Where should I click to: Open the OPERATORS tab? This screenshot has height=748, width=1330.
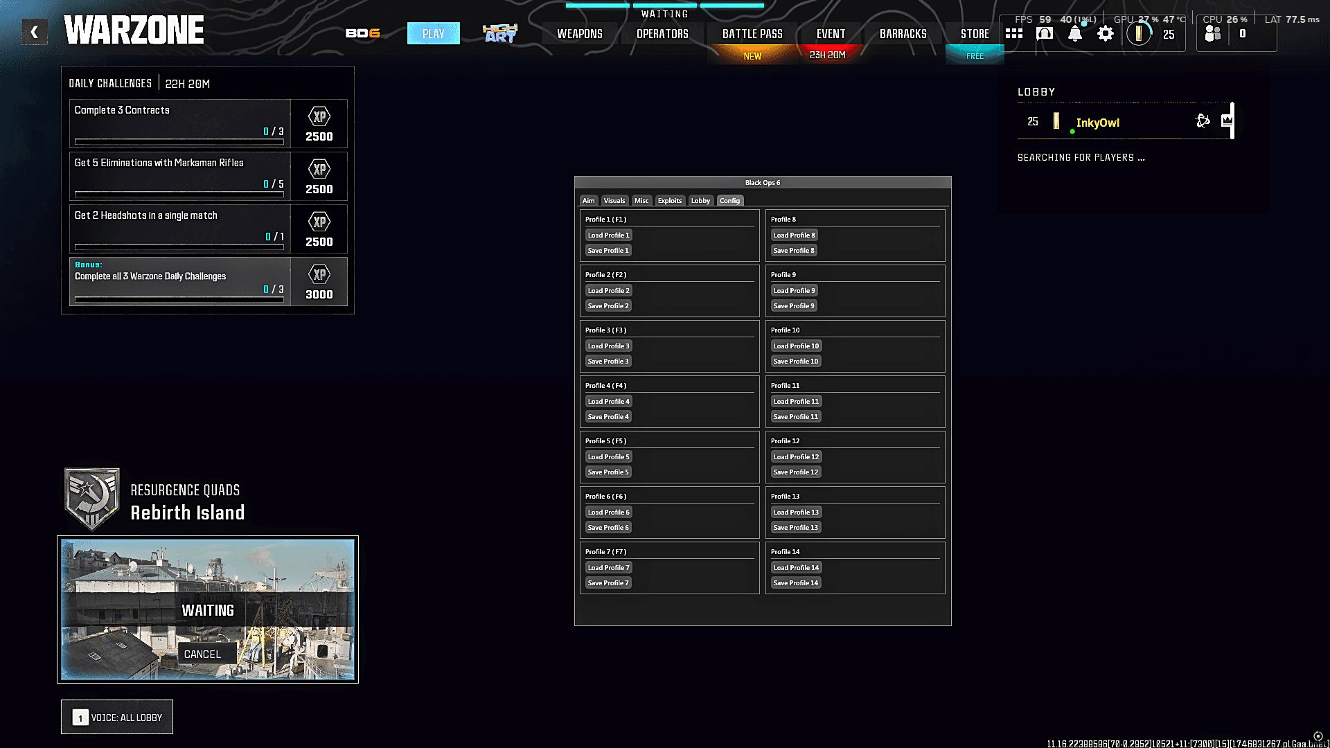tap(662, 33)
